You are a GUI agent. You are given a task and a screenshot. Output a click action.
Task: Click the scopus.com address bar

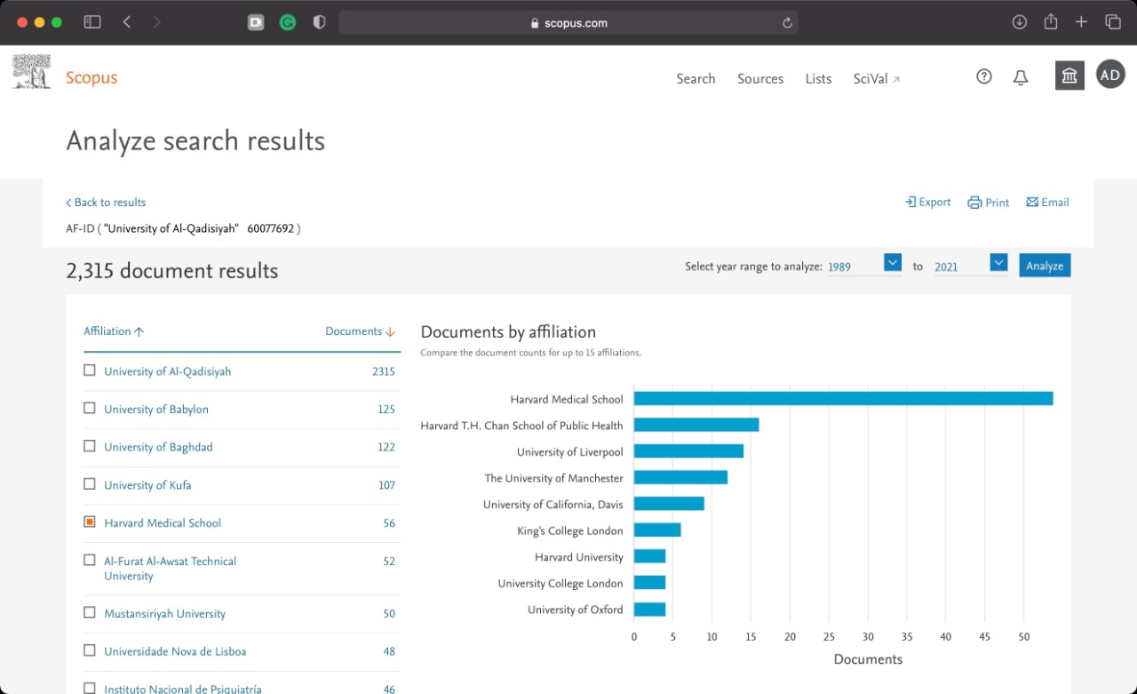568,23
